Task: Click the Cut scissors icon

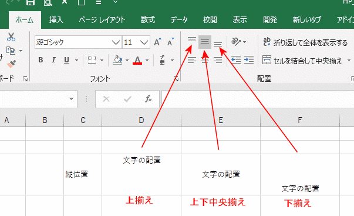Action: tap(11, 37)
